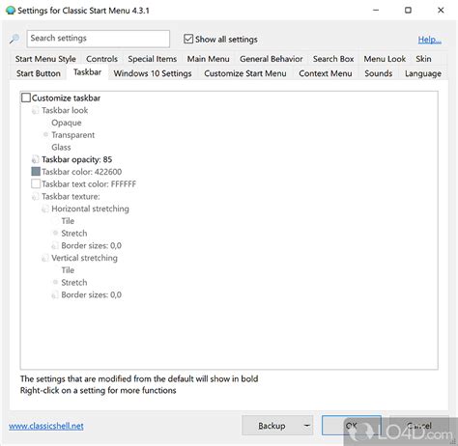Minimize the settings window
Image resolution: width=458 pixels, height=446 pixels.
(376, 11)
